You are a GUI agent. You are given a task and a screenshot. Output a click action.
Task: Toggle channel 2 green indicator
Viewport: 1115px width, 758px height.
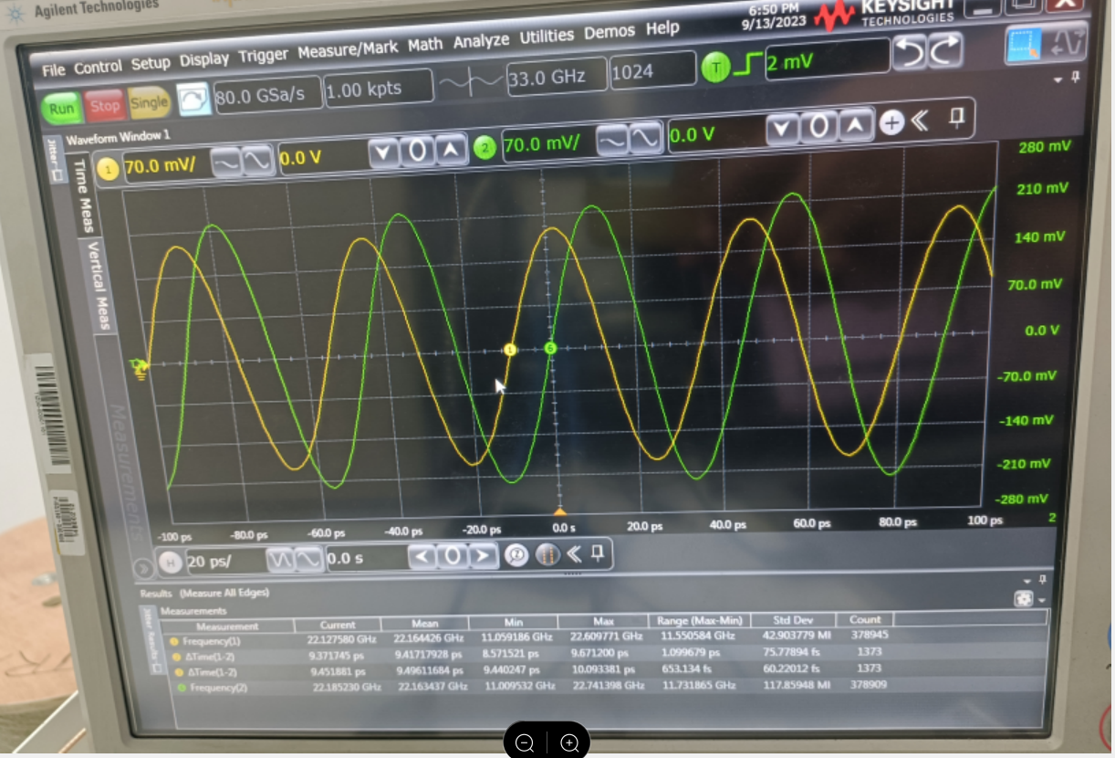tap(485, 146)
